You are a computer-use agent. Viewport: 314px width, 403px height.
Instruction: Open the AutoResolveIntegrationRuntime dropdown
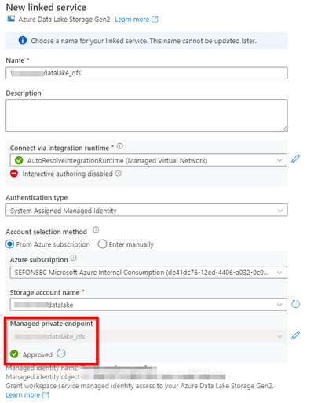148,160
